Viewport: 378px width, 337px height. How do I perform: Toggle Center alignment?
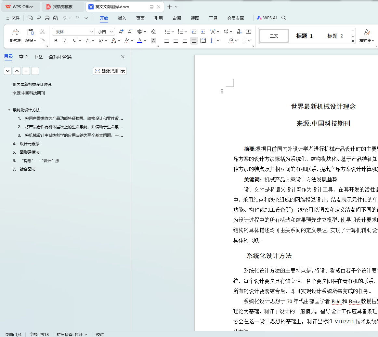tap(176, 41)
